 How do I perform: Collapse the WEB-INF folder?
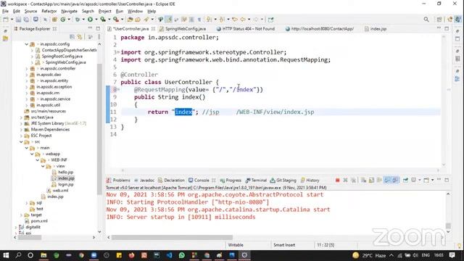[x=38, y=160]
